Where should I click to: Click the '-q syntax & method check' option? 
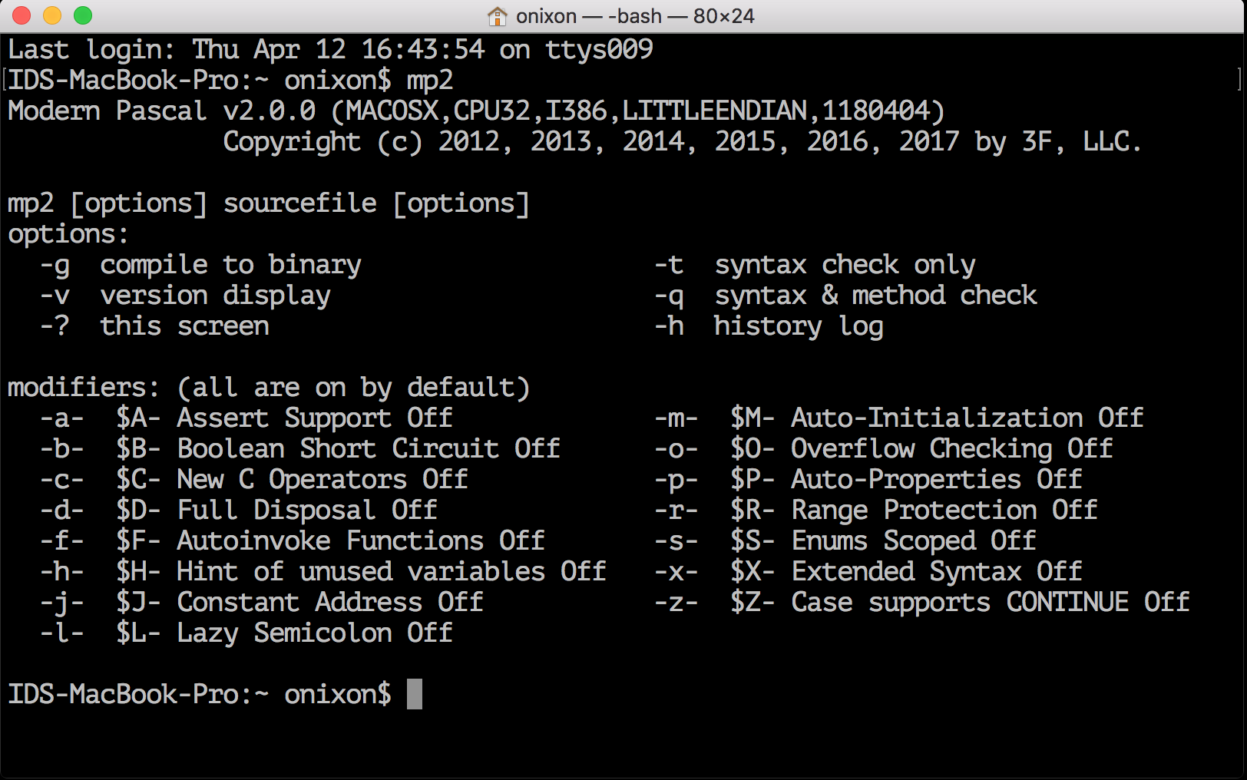pos(845,296)
